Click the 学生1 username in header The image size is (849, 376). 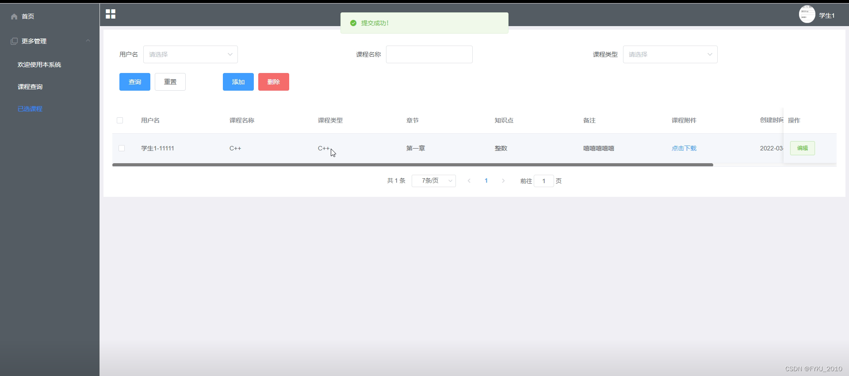827,15
